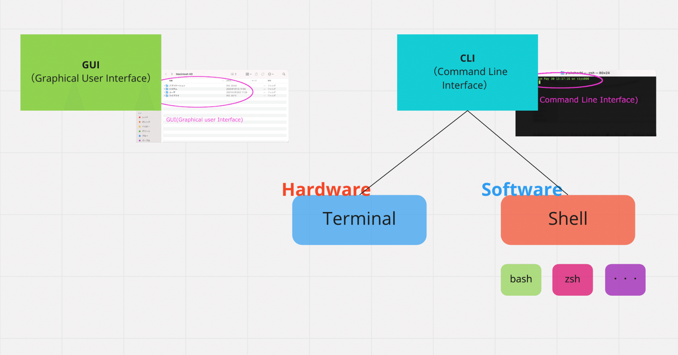Open the ellipsis actions dropdown in Finder toolbar
The height and width of the screenshot is (355, 678).
coord(271,74)
